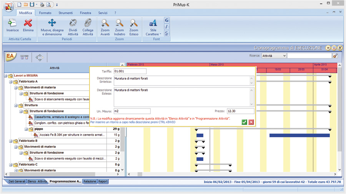
Task: Collapse the Struttura node
Action: point(16,105)
